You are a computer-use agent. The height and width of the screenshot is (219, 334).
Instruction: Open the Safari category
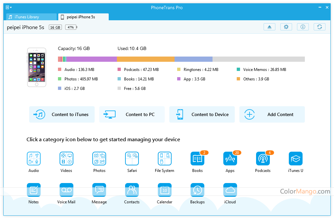click(x=132, y=159)
